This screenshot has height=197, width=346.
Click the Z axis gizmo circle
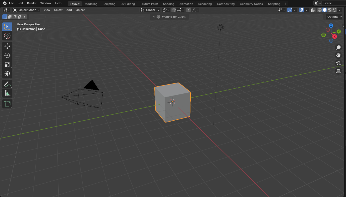click(x=331, y=26)
